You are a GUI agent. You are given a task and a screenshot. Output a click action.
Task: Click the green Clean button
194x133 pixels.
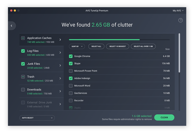(x=164, y=117)
